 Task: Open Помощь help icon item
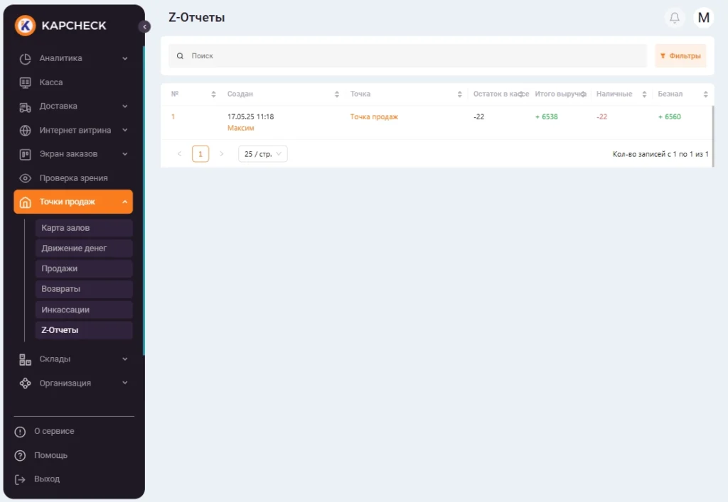[21, 456]
